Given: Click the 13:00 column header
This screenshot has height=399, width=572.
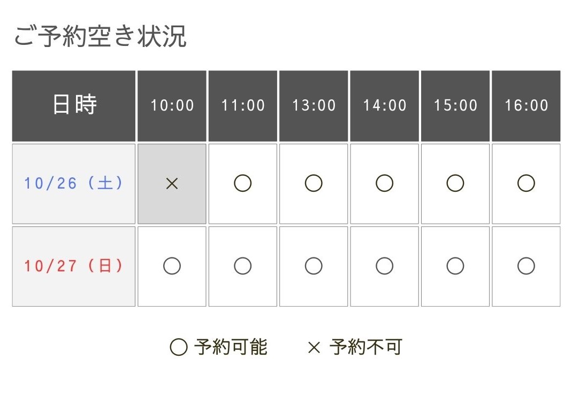Looking at the screenshot, I should pyautogui.click(x=314, y=106).
